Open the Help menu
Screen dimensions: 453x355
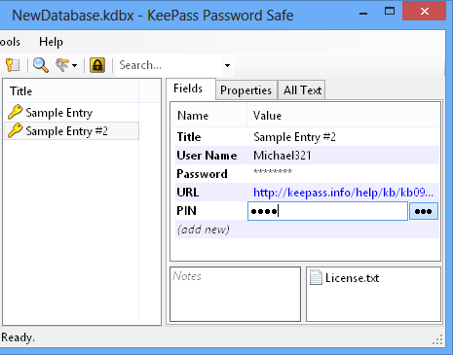pos(51,42)
